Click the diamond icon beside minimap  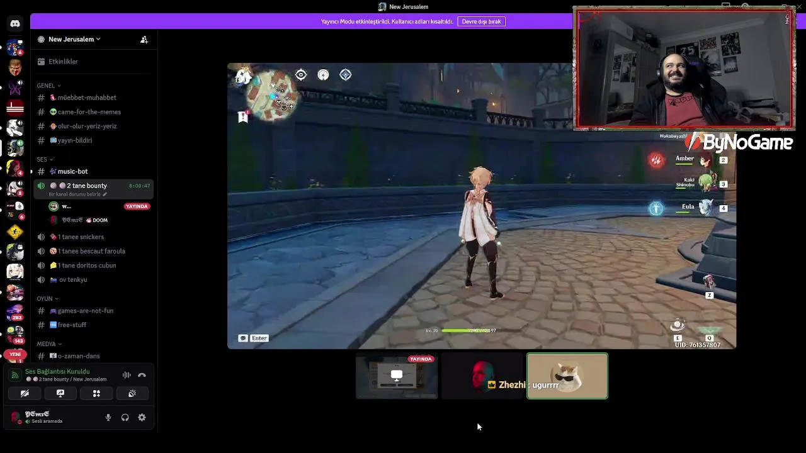pyautogui.click(x=346, y=75)
